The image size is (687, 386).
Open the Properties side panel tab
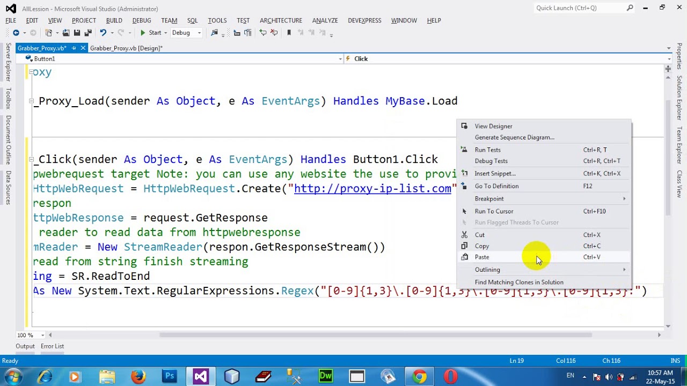pyautogui.click(x=679, y=56)
